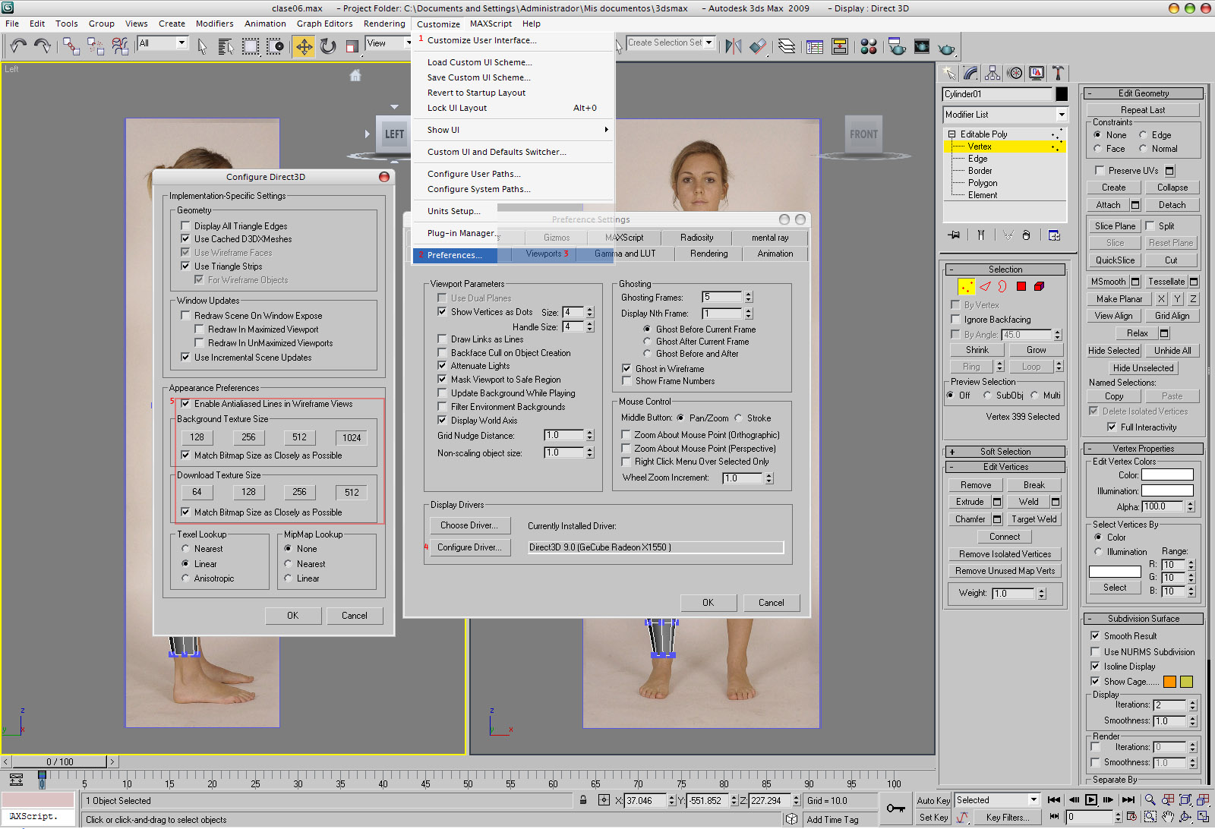Switch to the Radiosity preferences tab
This screenshot has width=1215, height=829.
point(696,238)
